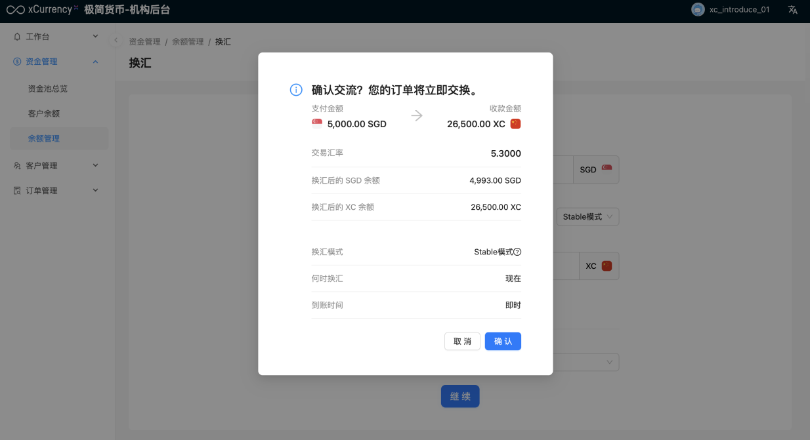
Task: Select 余额管理 in the sidebar
Action: tap(58, 138)
